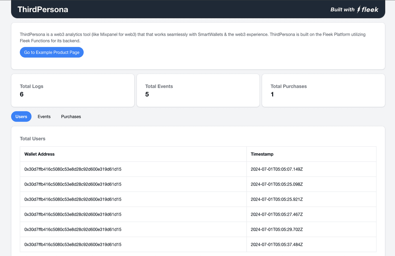Click wallet address in the 05:05:25.921Z row
Screen dimensions: 395x256
(x=73, y=199)
